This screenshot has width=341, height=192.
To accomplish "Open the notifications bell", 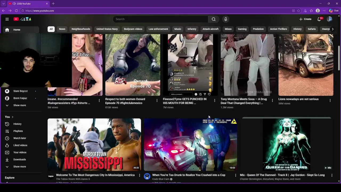I will tap(319, 19).
